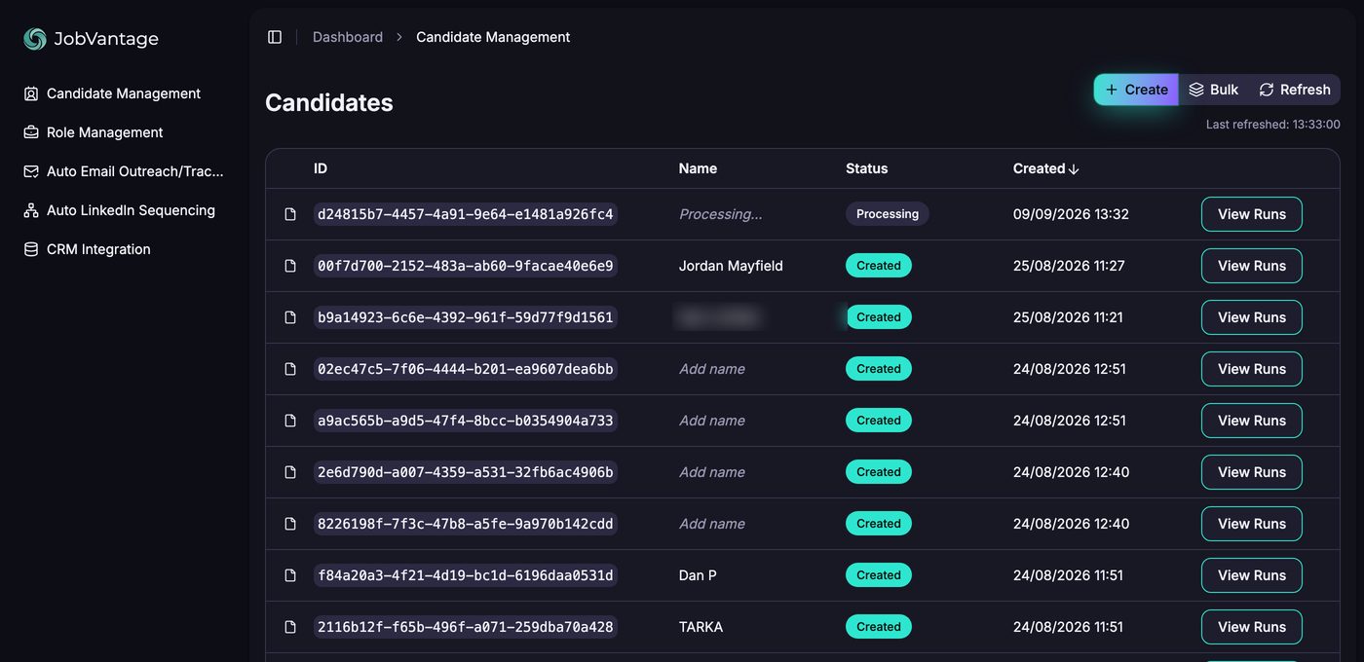Click document icon for Dan P row
The image size is (1364, 662).
[290, 575]
